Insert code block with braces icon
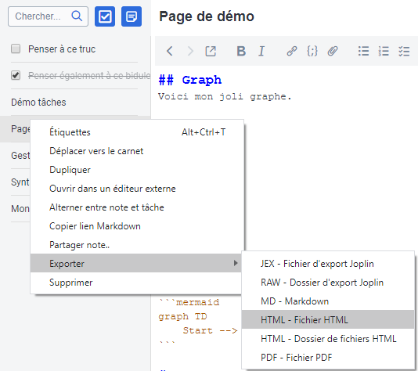Viewport: 418px width, 371px height. pos(312,51)
